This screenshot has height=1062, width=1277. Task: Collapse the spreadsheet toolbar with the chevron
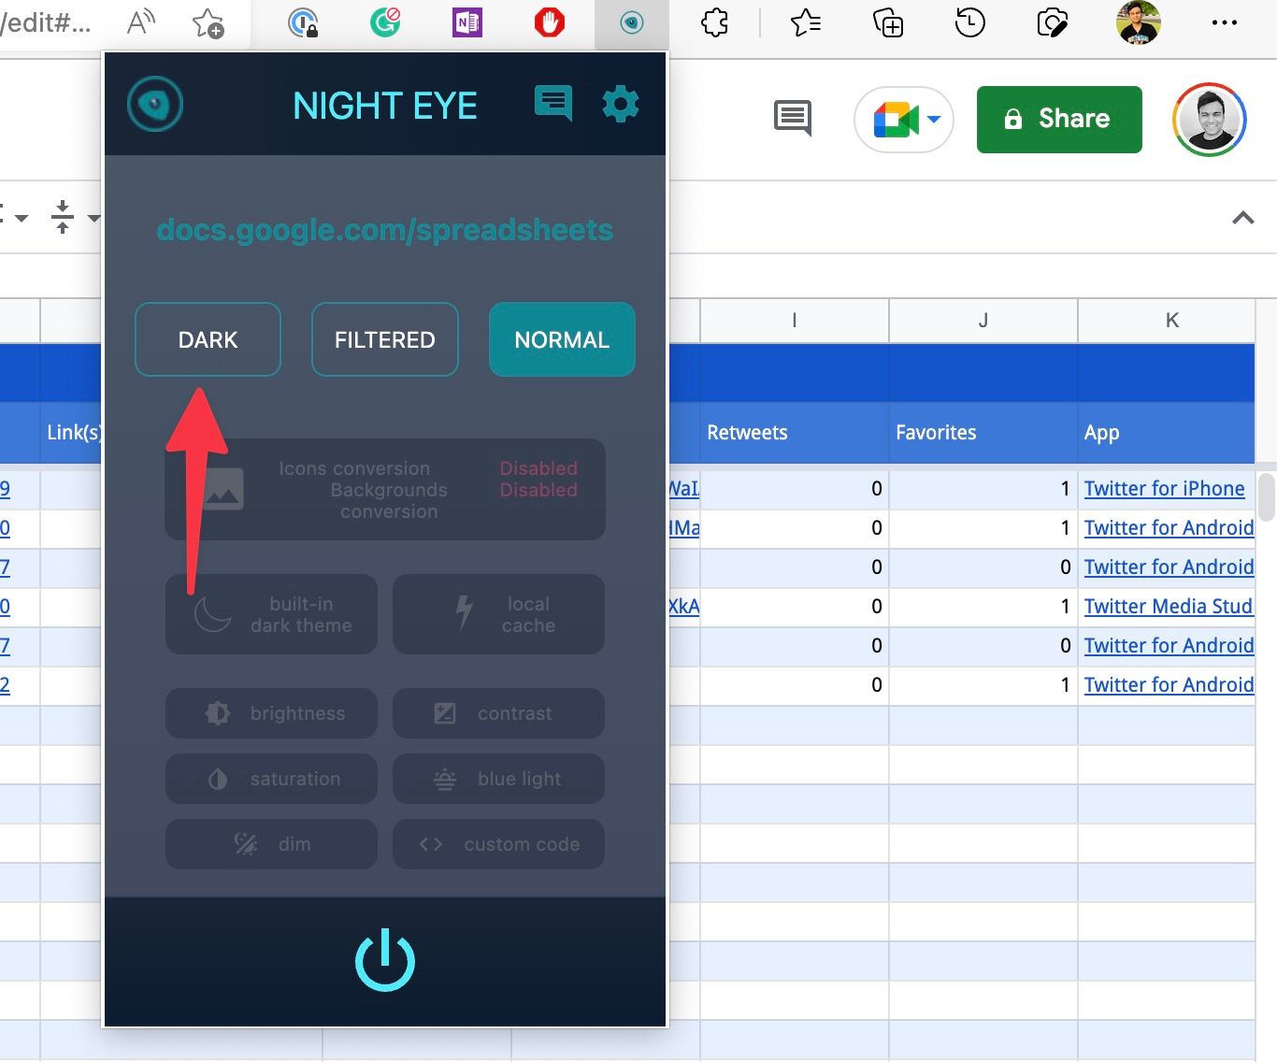(1242, 218)
